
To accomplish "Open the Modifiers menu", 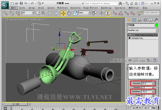I will point(63,8).
